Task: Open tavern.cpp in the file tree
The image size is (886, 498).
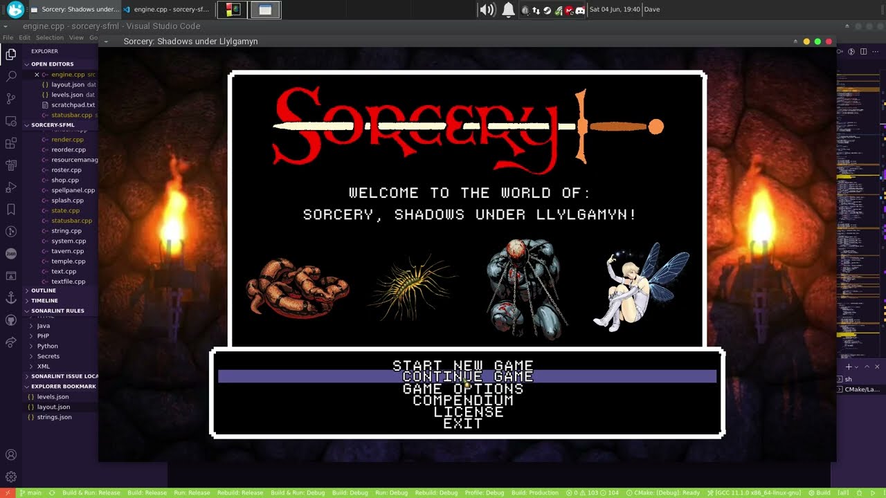Action: (x=67, y=251)
